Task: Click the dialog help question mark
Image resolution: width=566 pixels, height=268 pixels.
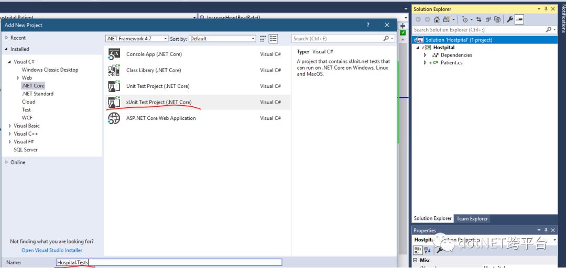Action: 368,25
